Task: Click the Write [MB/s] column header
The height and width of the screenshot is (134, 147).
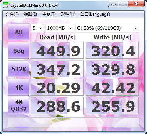Action: [112, 38]
